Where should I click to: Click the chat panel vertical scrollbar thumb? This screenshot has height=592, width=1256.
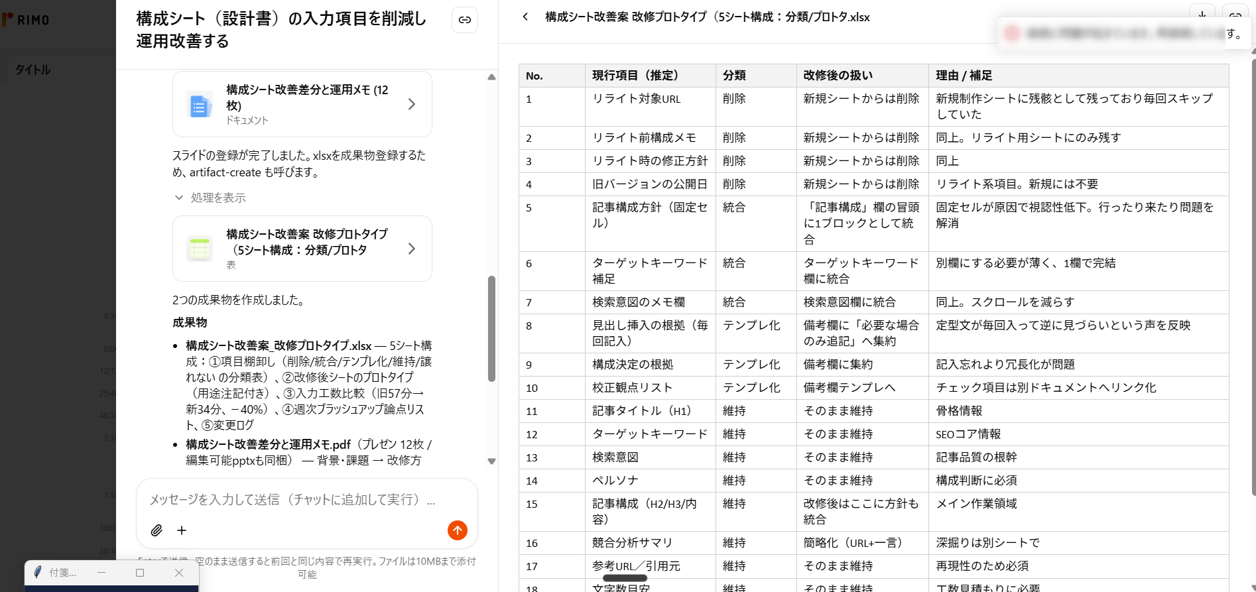(491, 329)
